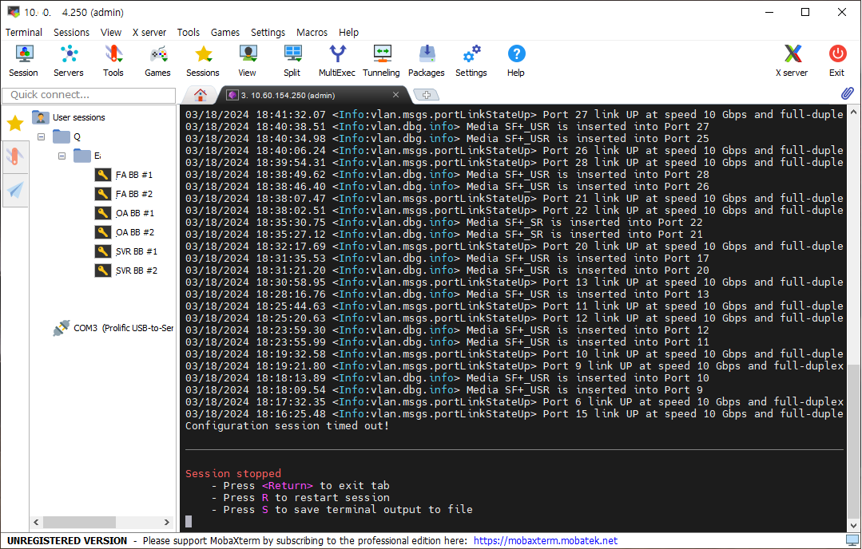The image size is (862, 549).
Task: Open the Session toolbar icon
Action: click(24, 61)
